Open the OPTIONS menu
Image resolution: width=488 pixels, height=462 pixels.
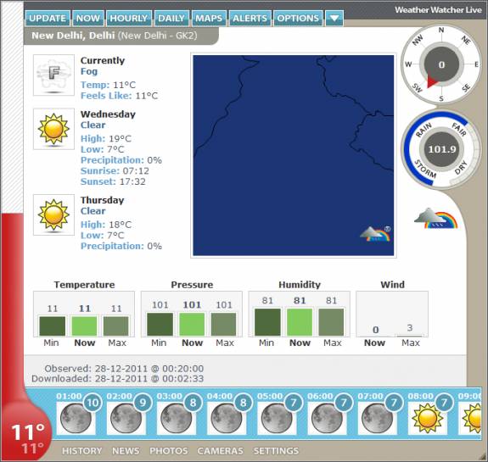(x=298, y=19)
